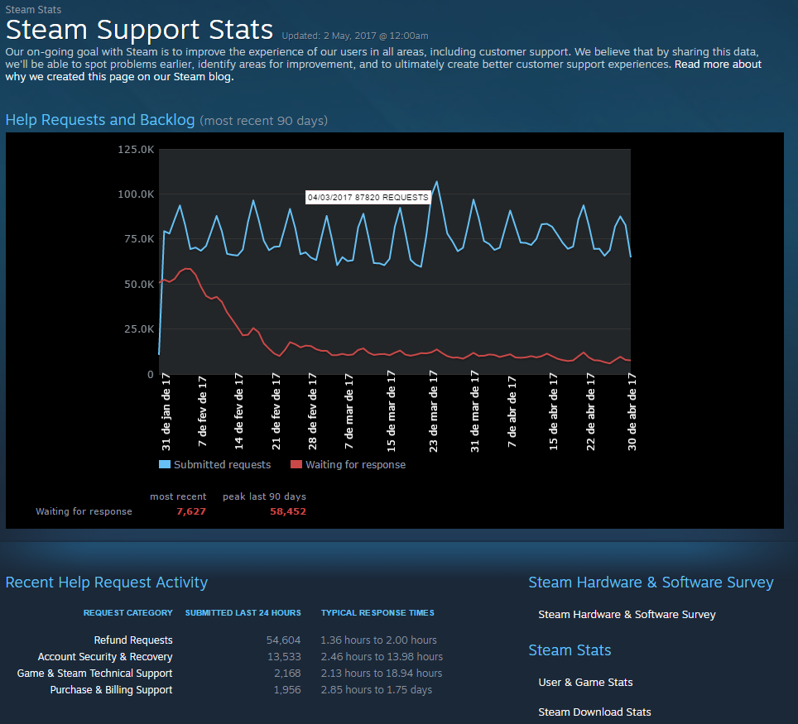Click the '31 de jan de 17' axis label
The height and width of the screenshot is (724, 798).
point(166,411)
